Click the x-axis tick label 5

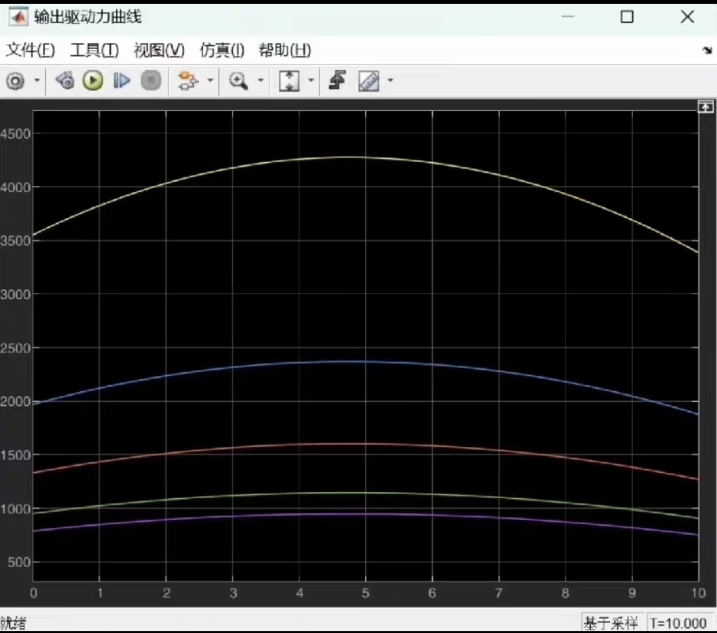click(365, 593)
